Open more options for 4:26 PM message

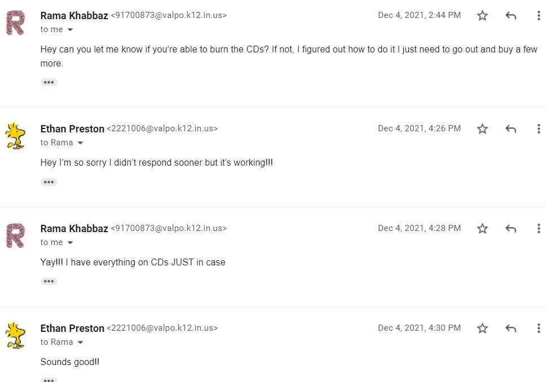click(x=539, y=129)
